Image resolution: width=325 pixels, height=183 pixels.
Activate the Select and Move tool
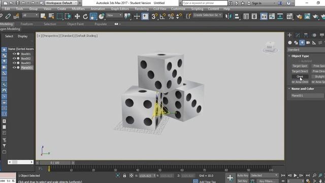(x=77, y=16)
